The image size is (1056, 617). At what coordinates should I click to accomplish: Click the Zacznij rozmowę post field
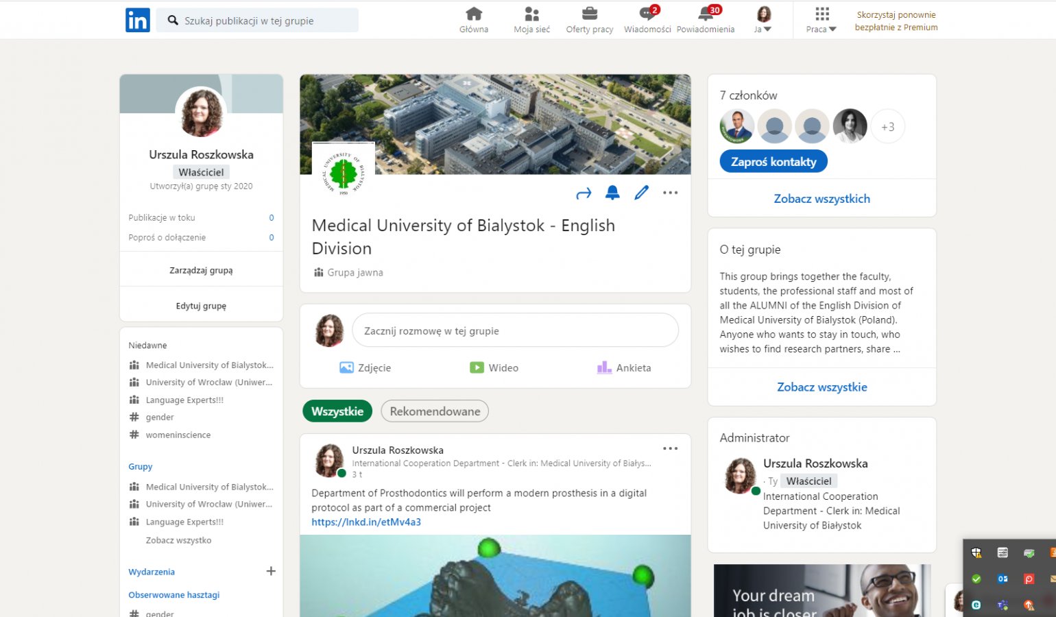[515, 331]
